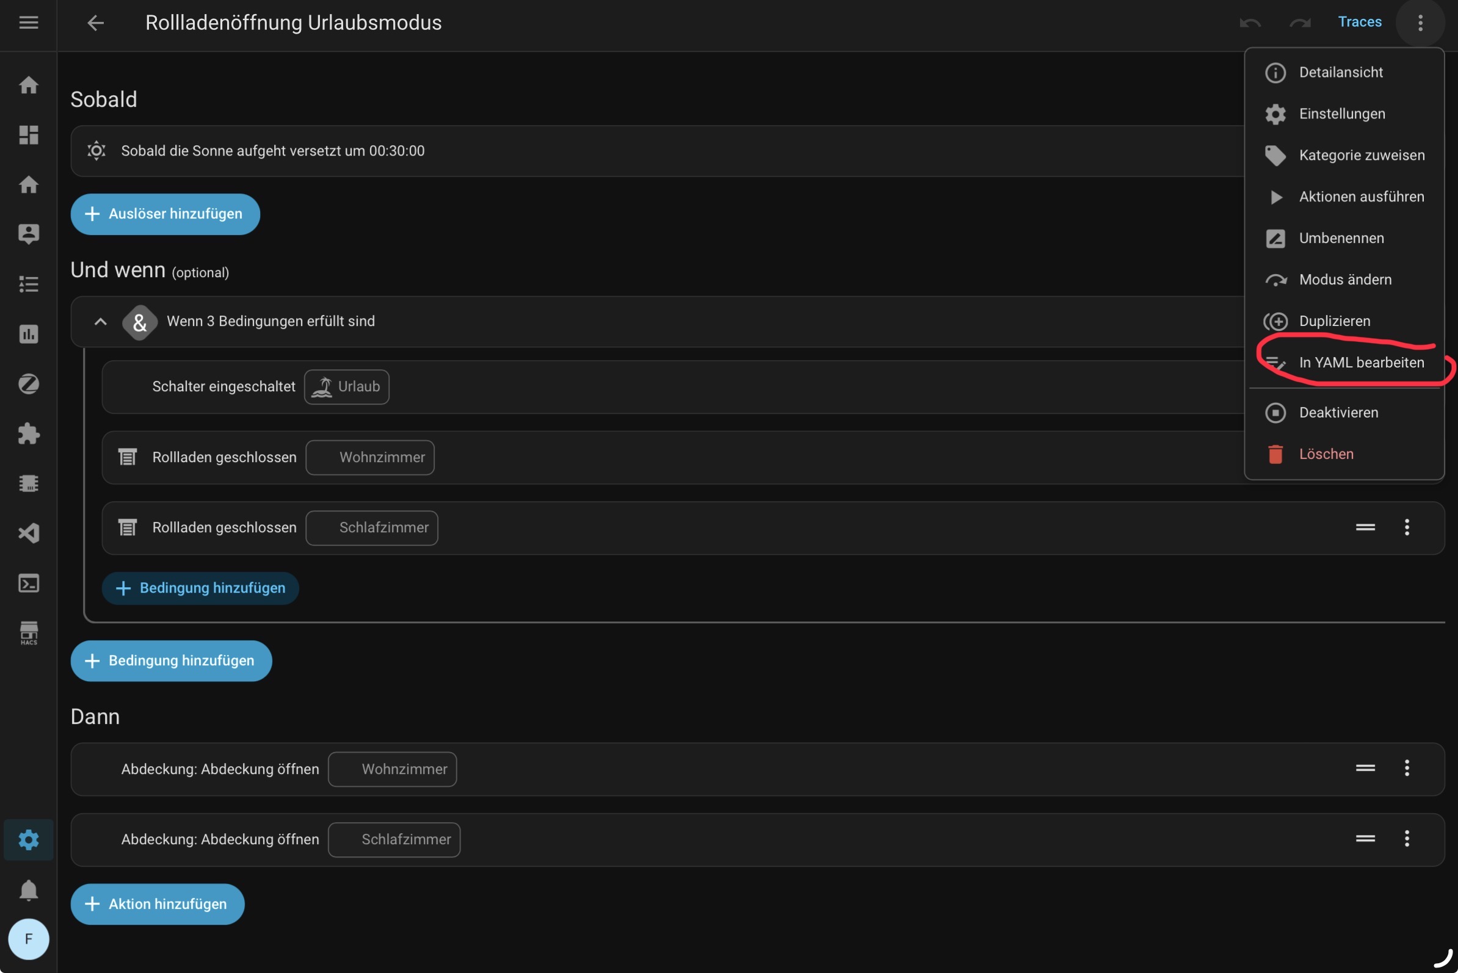Open overflow menu for Wohnzimmer Abdeckung action
This screenshot has height=973, width=1458.
(1407, 769)
